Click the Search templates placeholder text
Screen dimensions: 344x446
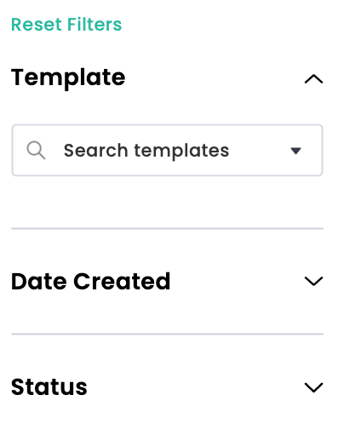coord(146,151)
